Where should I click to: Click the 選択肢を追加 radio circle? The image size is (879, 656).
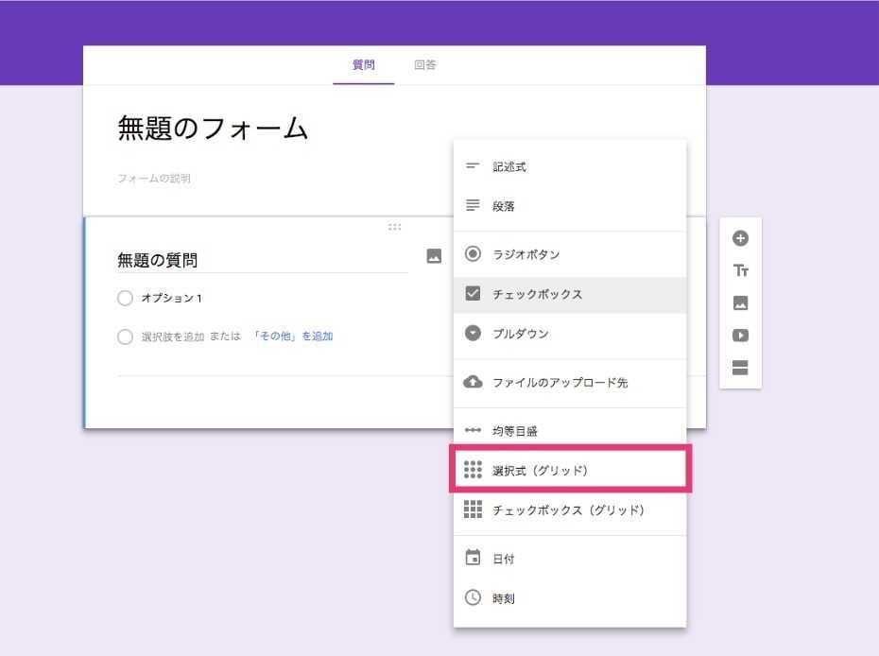(x=125, y=337)
